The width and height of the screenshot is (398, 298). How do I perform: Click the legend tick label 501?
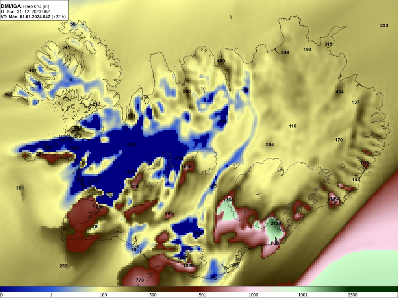pyautogui.click(x=202, y=295)
